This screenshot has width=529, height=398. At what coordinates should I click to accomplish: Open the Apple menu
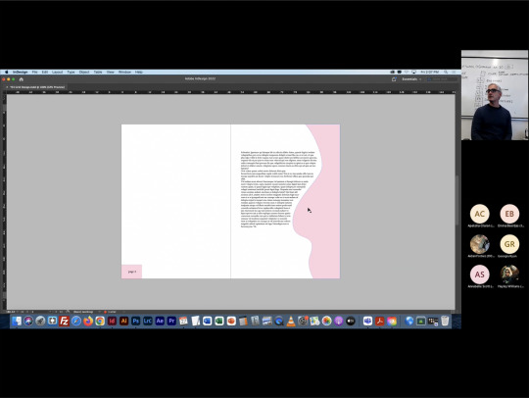(x=7, y=72)
